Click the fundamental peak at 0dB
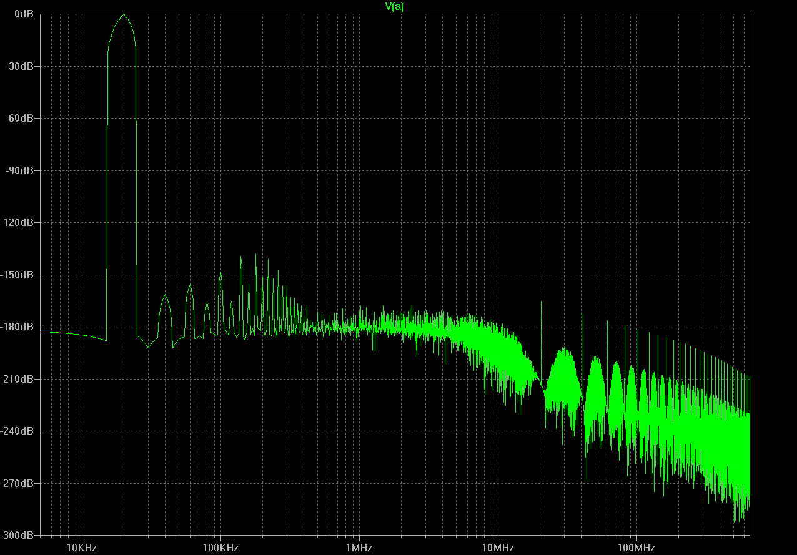 [124, 15]
